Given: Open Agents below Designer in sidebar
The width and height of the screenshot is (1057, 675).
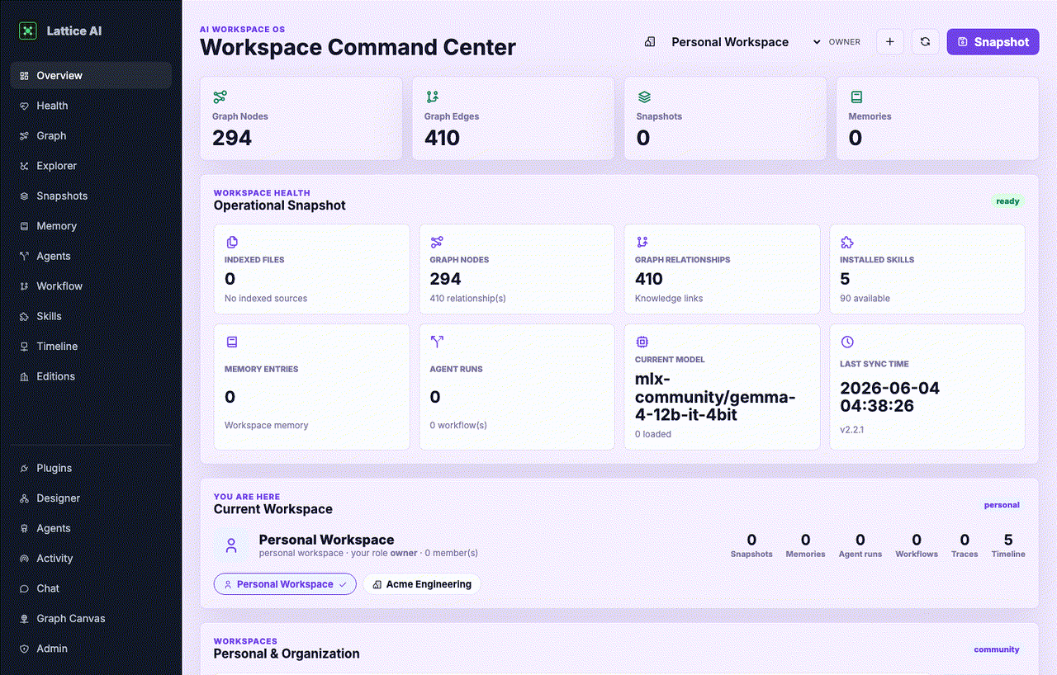Looking at the screenshot, I should click(x=91, y=528).
